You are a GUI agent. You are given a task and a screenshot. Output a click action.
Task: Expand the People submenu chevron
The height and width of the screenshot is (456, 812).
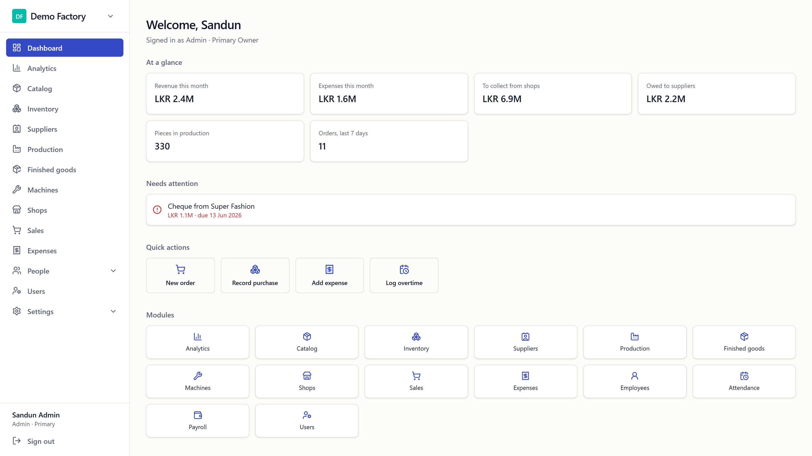pos(113,271)
